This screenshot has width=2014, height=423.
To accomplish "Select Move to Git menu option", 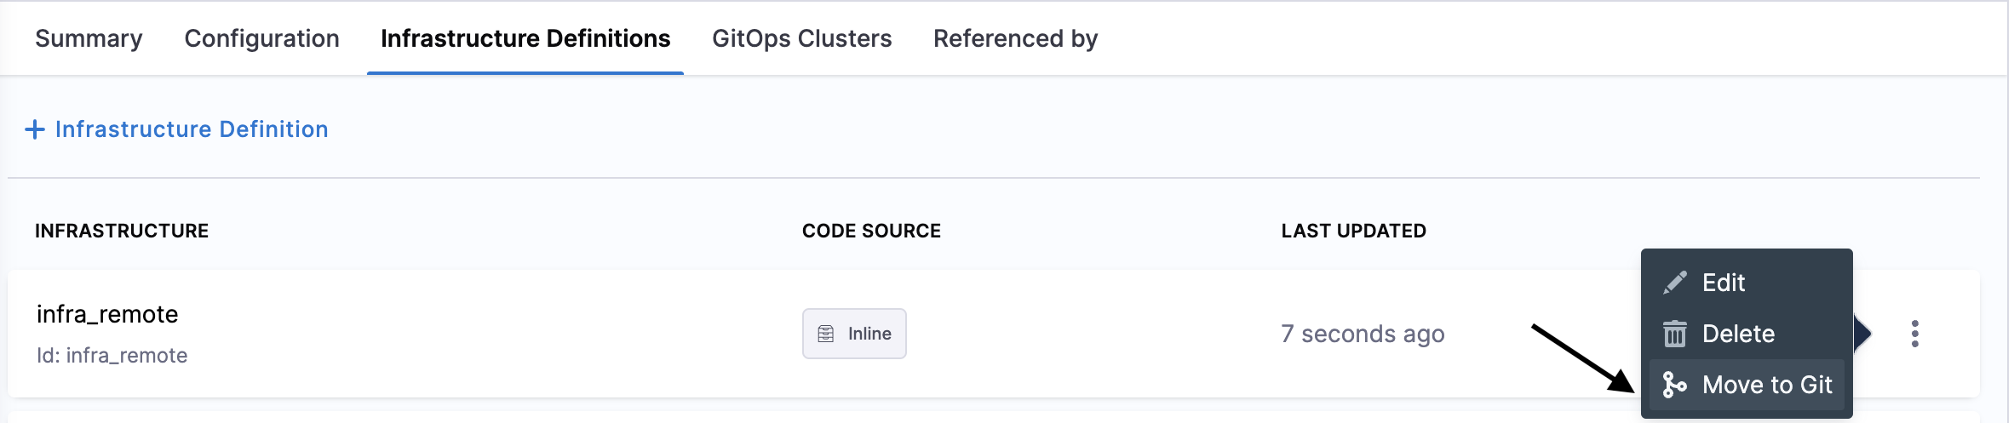I will 1767,385.
